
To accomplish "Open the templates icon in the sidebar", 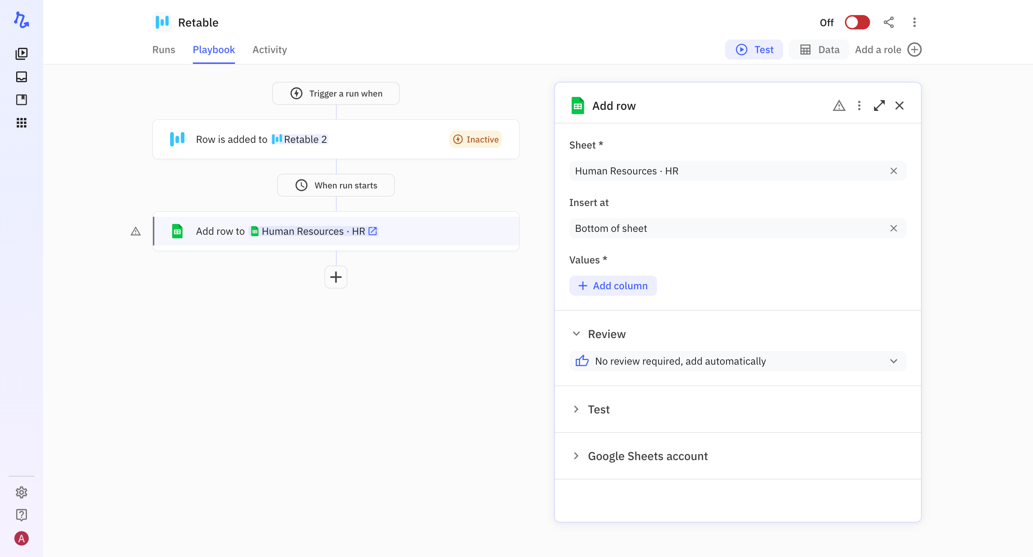I will 21,99.
